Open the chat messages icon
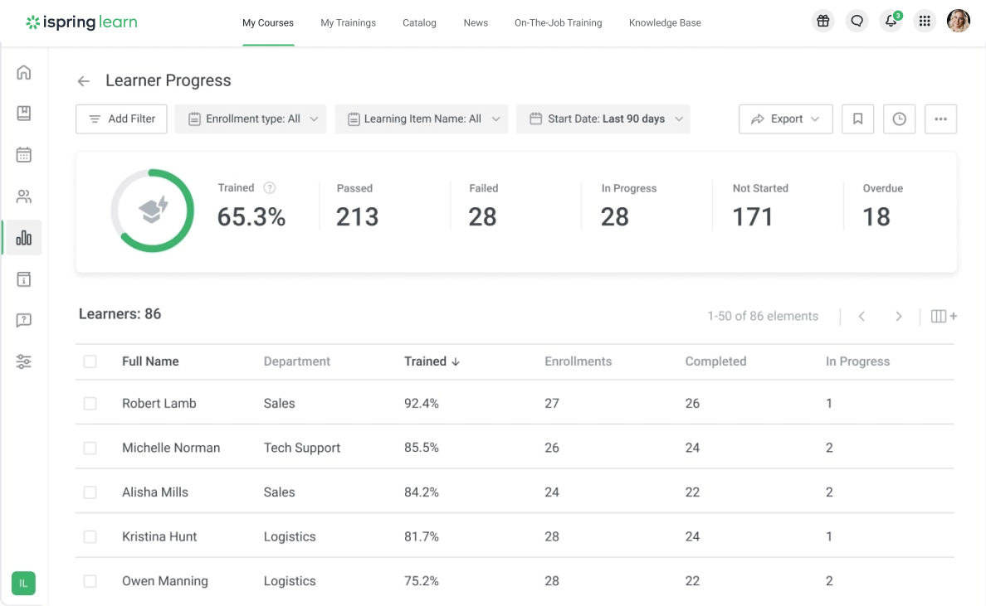986x606 pixels. 857,22
